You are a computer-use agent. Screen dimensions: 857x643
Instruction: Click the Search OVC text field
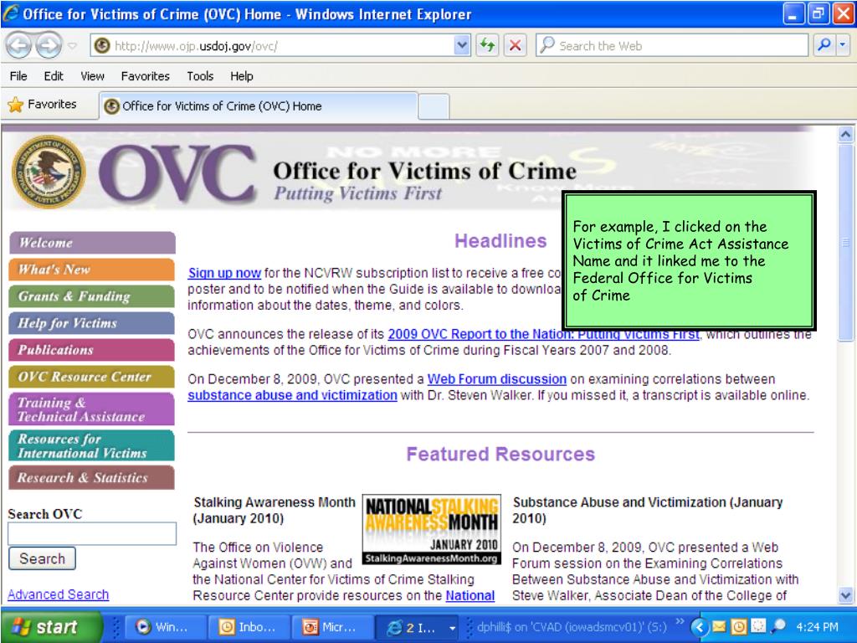pyautogui.click(x=92, y=533)
